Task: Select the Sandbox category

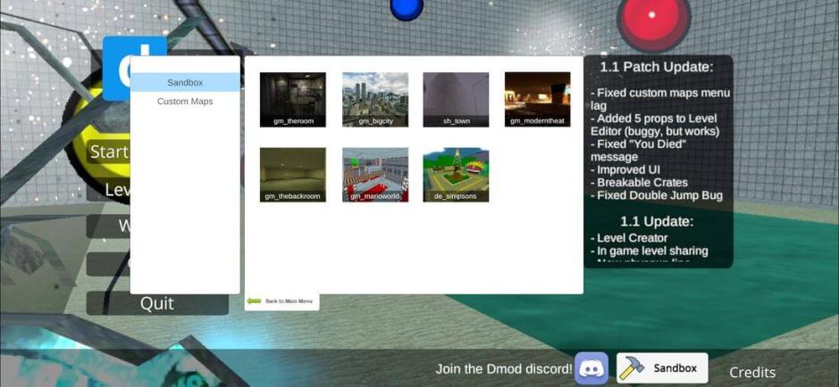Action: pyautogui.click(x=185, y=83)
